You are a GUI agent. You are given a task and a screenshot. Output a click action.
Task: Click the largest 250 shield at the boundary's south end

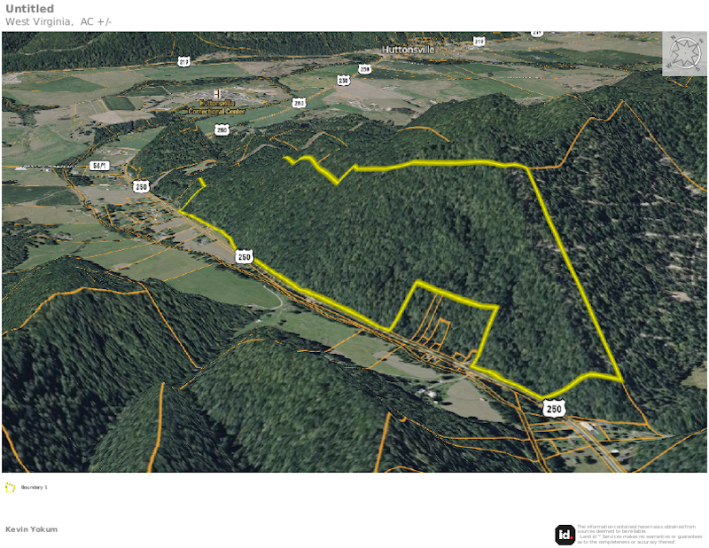pos(554,409)
